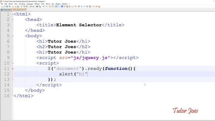Open the View menu

(16, 4)
